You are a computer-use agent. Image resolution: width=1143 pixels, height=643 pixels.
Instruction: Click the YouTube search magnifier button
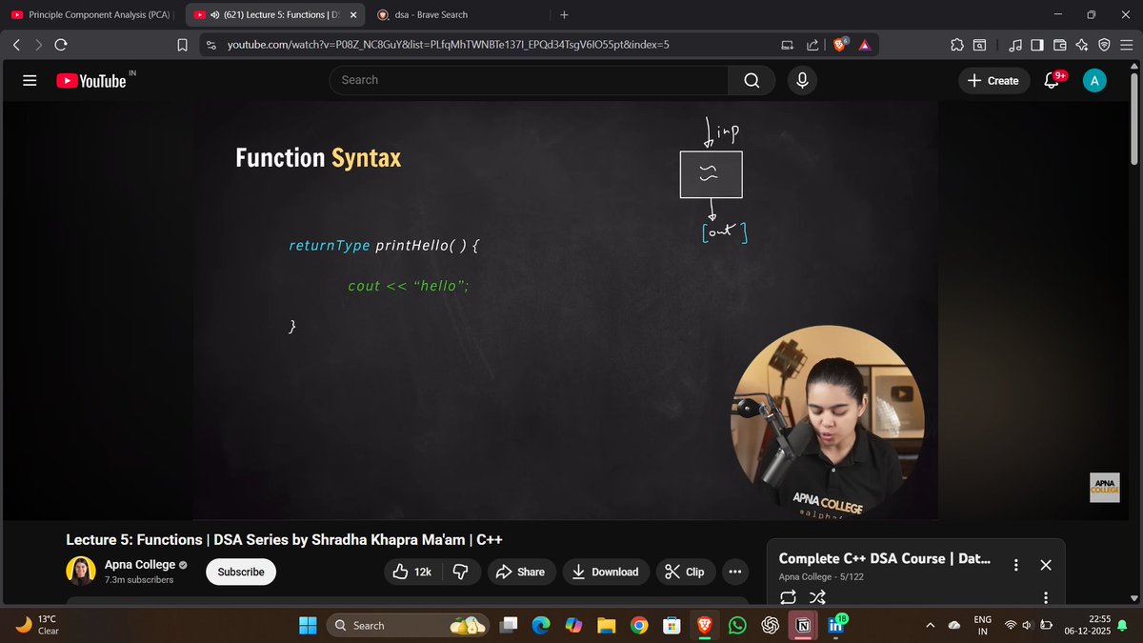point(752,80)
